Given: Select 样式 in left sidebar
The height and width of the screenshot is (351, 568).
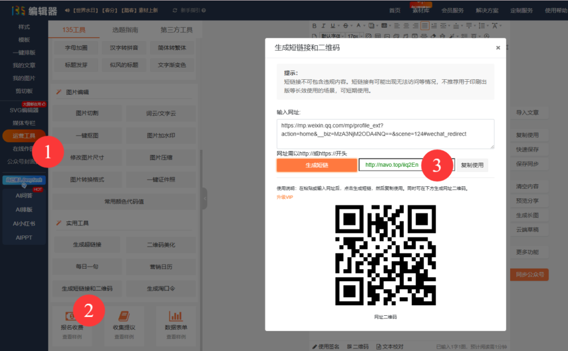Looking at the screenshot, I should [x=24, y=27].
